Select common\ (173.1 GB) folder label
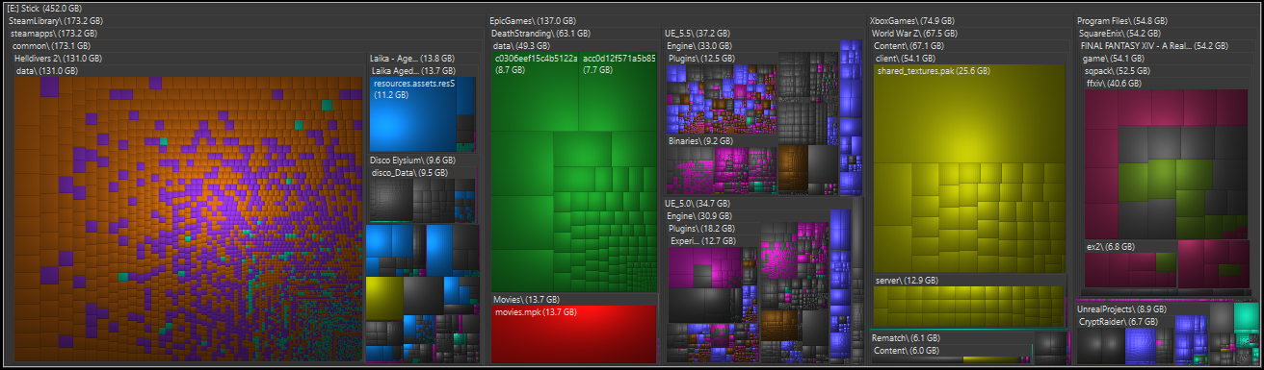 (x=51, y=45)
